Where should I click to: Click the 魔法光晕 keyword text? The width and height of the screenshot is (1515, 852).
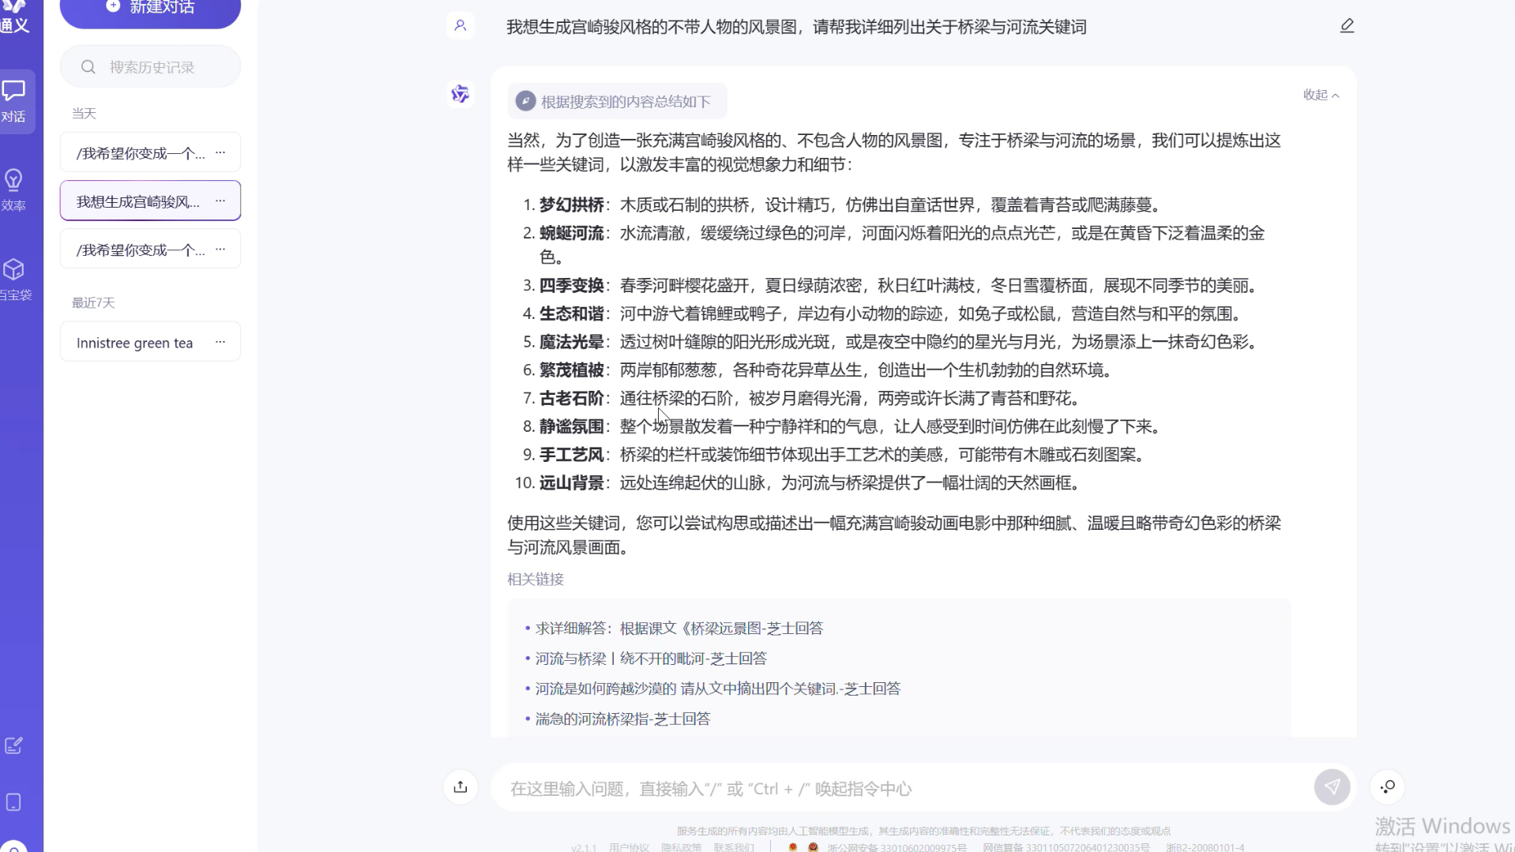[x=571, y=342]
